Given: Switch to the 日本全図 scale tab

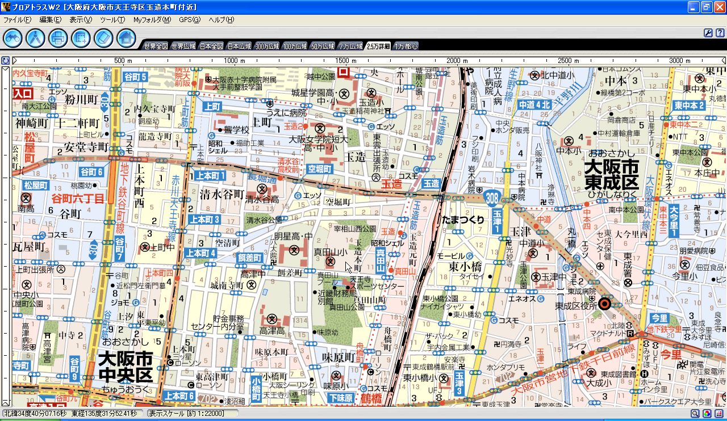Looking at the screenshot, I should point(211,47).
